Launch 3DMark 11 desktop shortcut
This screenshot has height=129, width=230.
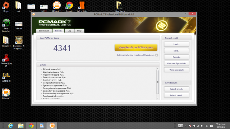57,6
